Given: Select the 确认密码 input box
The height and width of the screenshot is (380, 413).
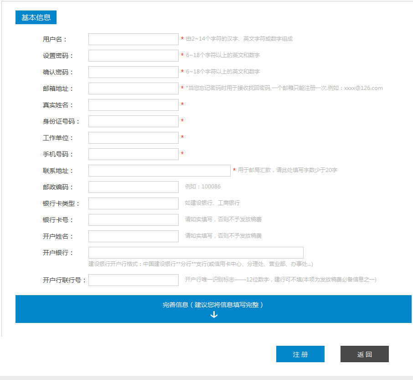Looking at the screenshot, I should (133, 72).
